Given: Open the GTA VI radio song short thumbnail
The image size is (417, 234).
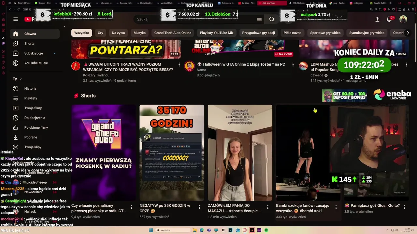Looking at the screenshot, I should tap(104, 152).
